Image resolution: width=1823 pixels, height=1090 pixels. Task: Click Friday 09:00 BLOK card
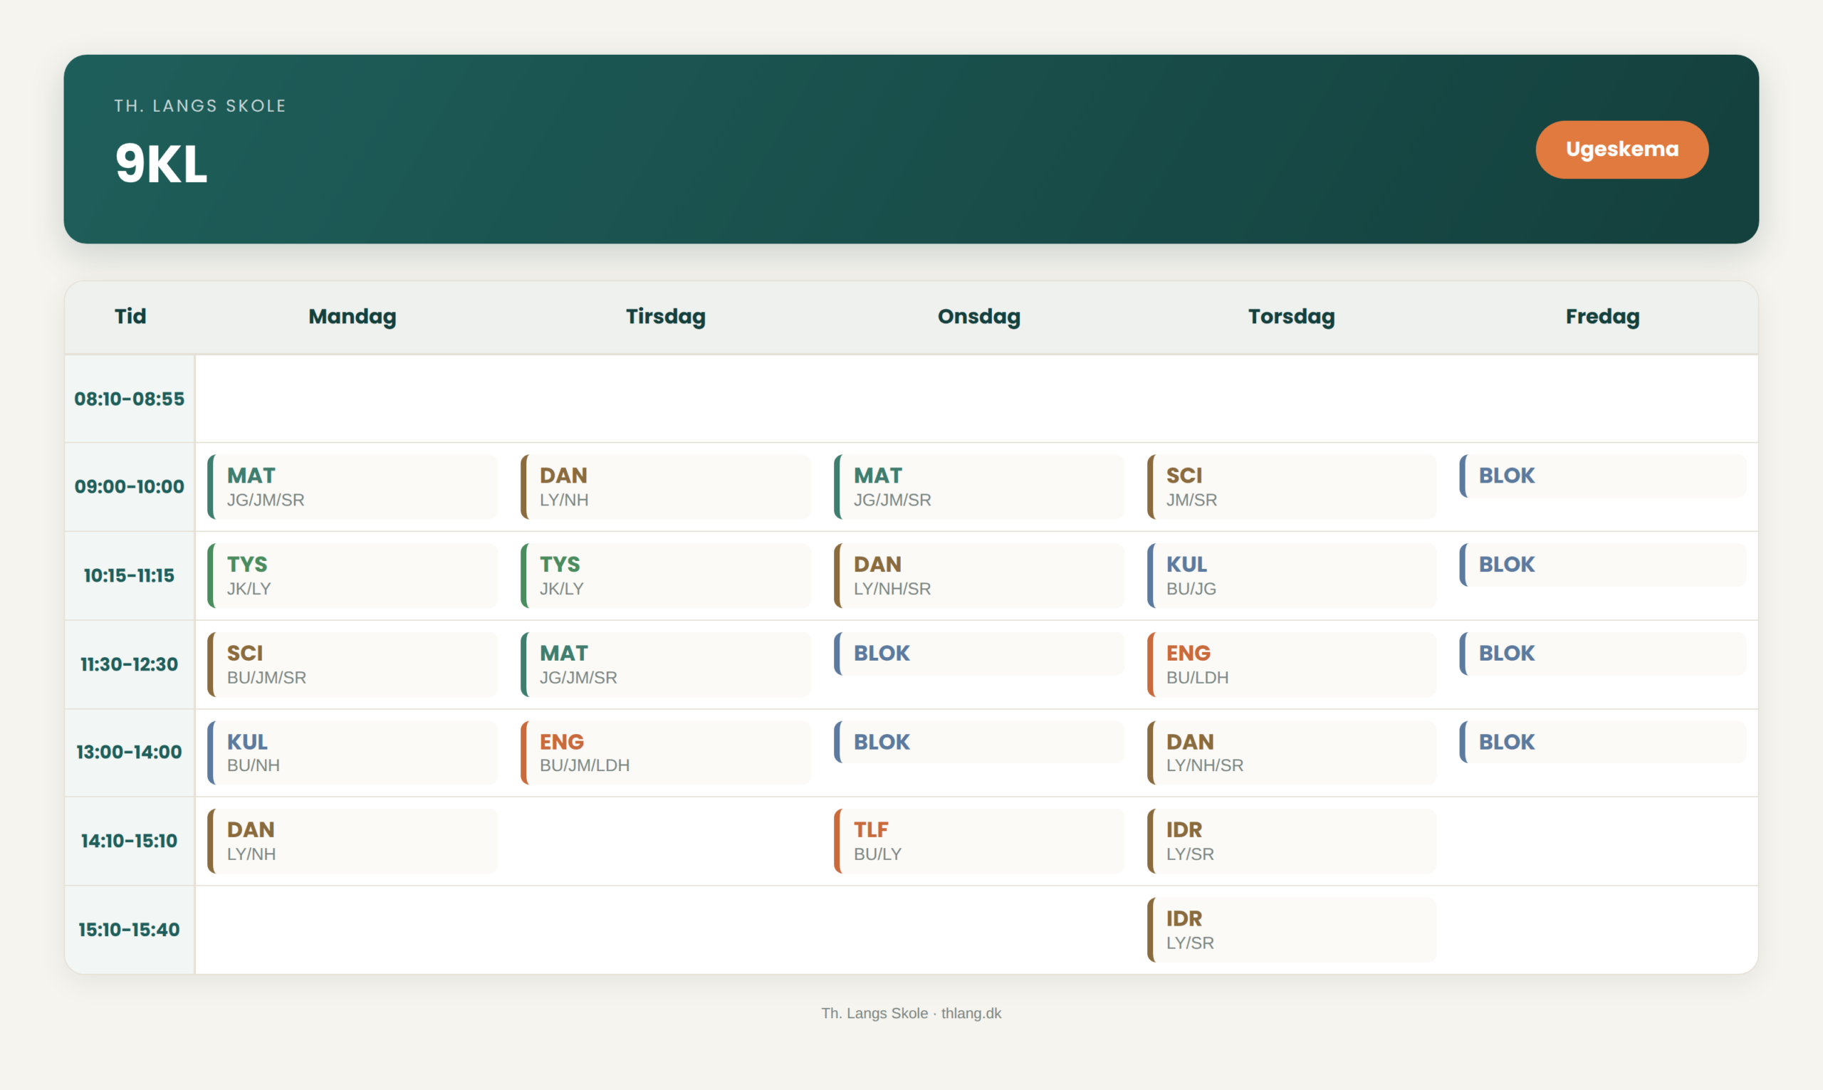pyautogui.click(x=1603, y=476)
